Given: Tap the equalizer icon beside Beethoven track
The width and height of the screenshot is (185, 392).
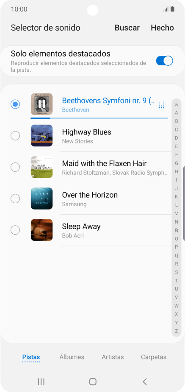Looking at the screenshot, I should point(162,105).
